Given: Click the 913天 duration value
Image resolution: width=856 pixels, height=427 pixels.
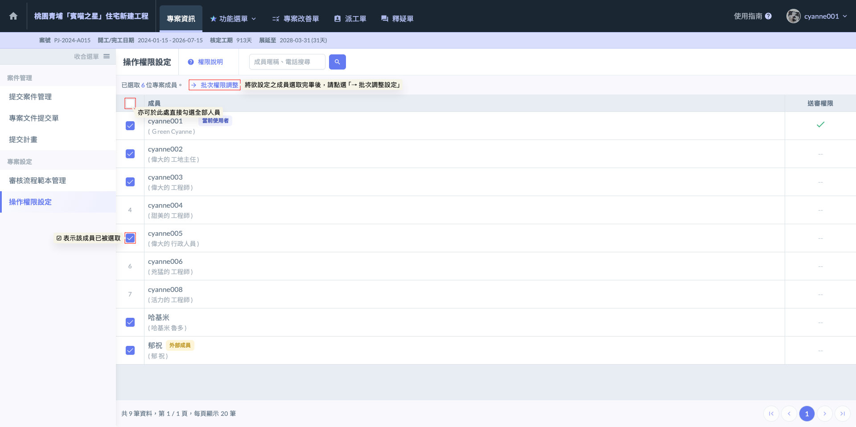Looking at the screenshot, I should pyautogui.click(x=244, y=40).
